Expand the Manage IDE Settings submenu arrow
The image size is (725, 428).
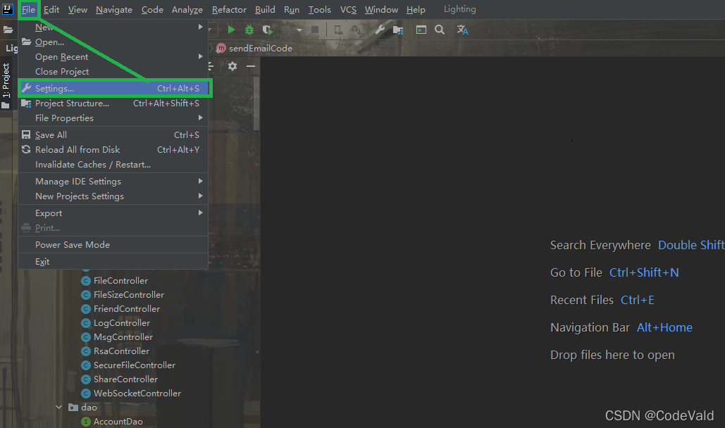pos(200,181)
